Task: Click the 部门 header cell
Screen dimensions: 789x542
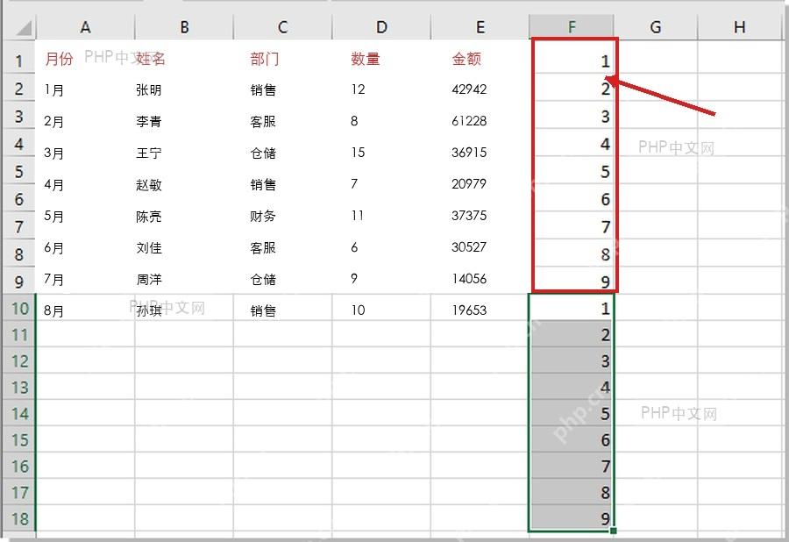Action: tap(265, 59)
